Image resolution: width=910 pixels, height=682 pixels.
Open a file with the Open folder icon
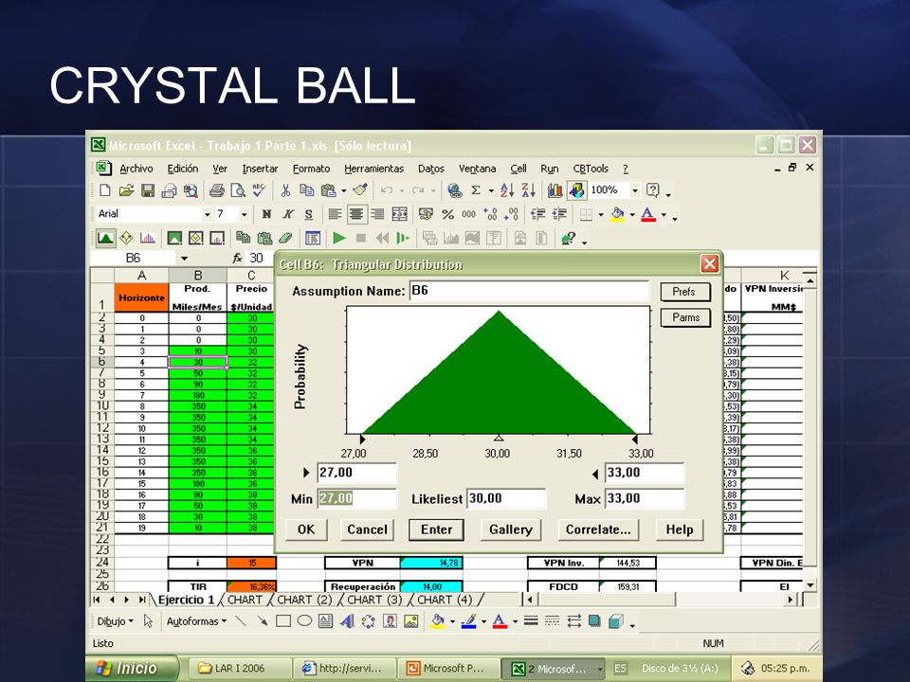point(126,190)
